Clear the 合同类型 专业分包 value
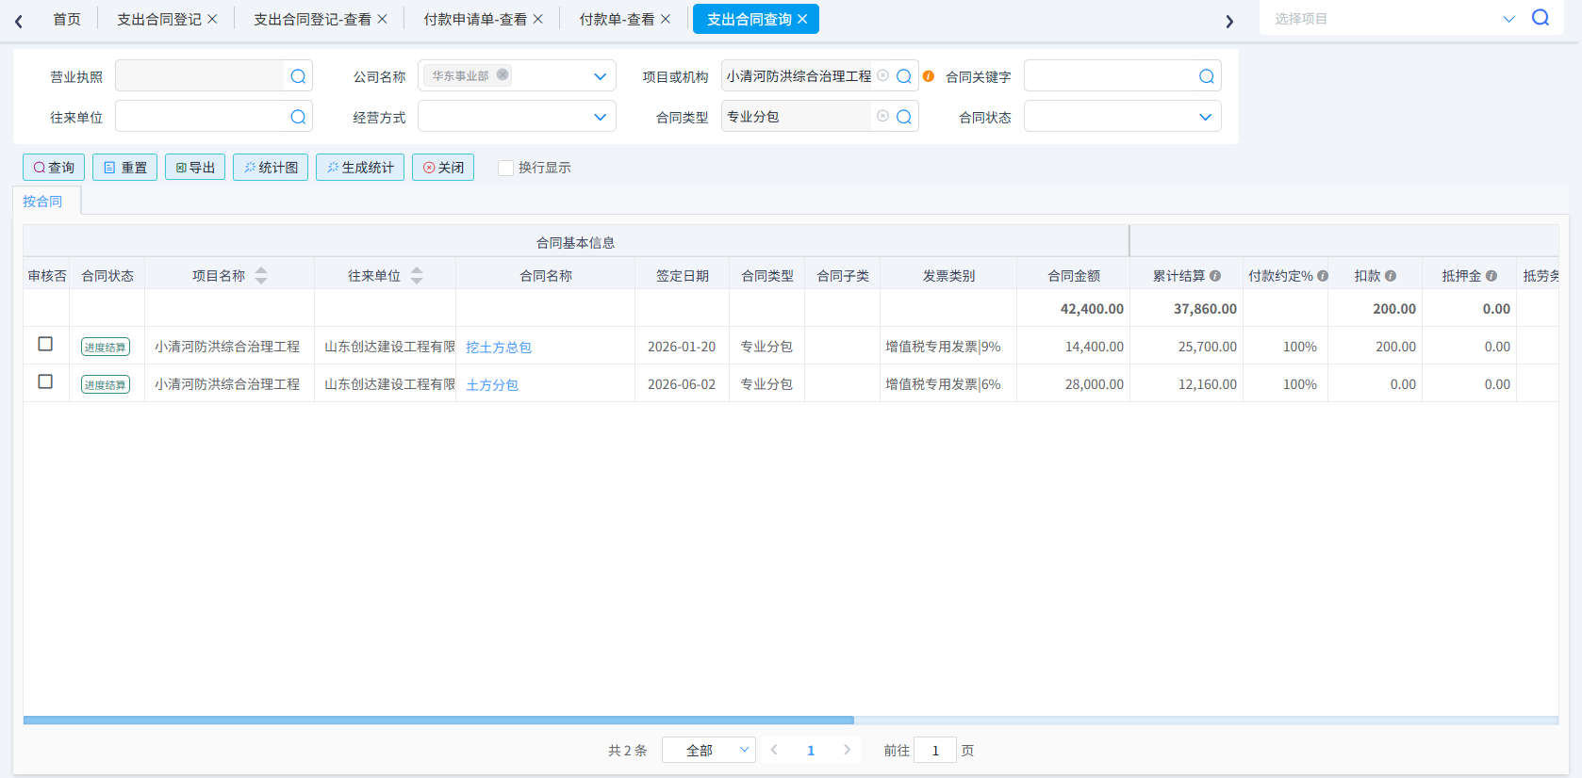The width and height of the screenshot is (1582, 778). tap(882, 116)
